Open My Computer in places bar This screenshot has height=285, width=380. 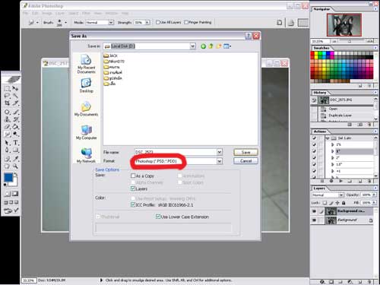(x=87, y=132)
